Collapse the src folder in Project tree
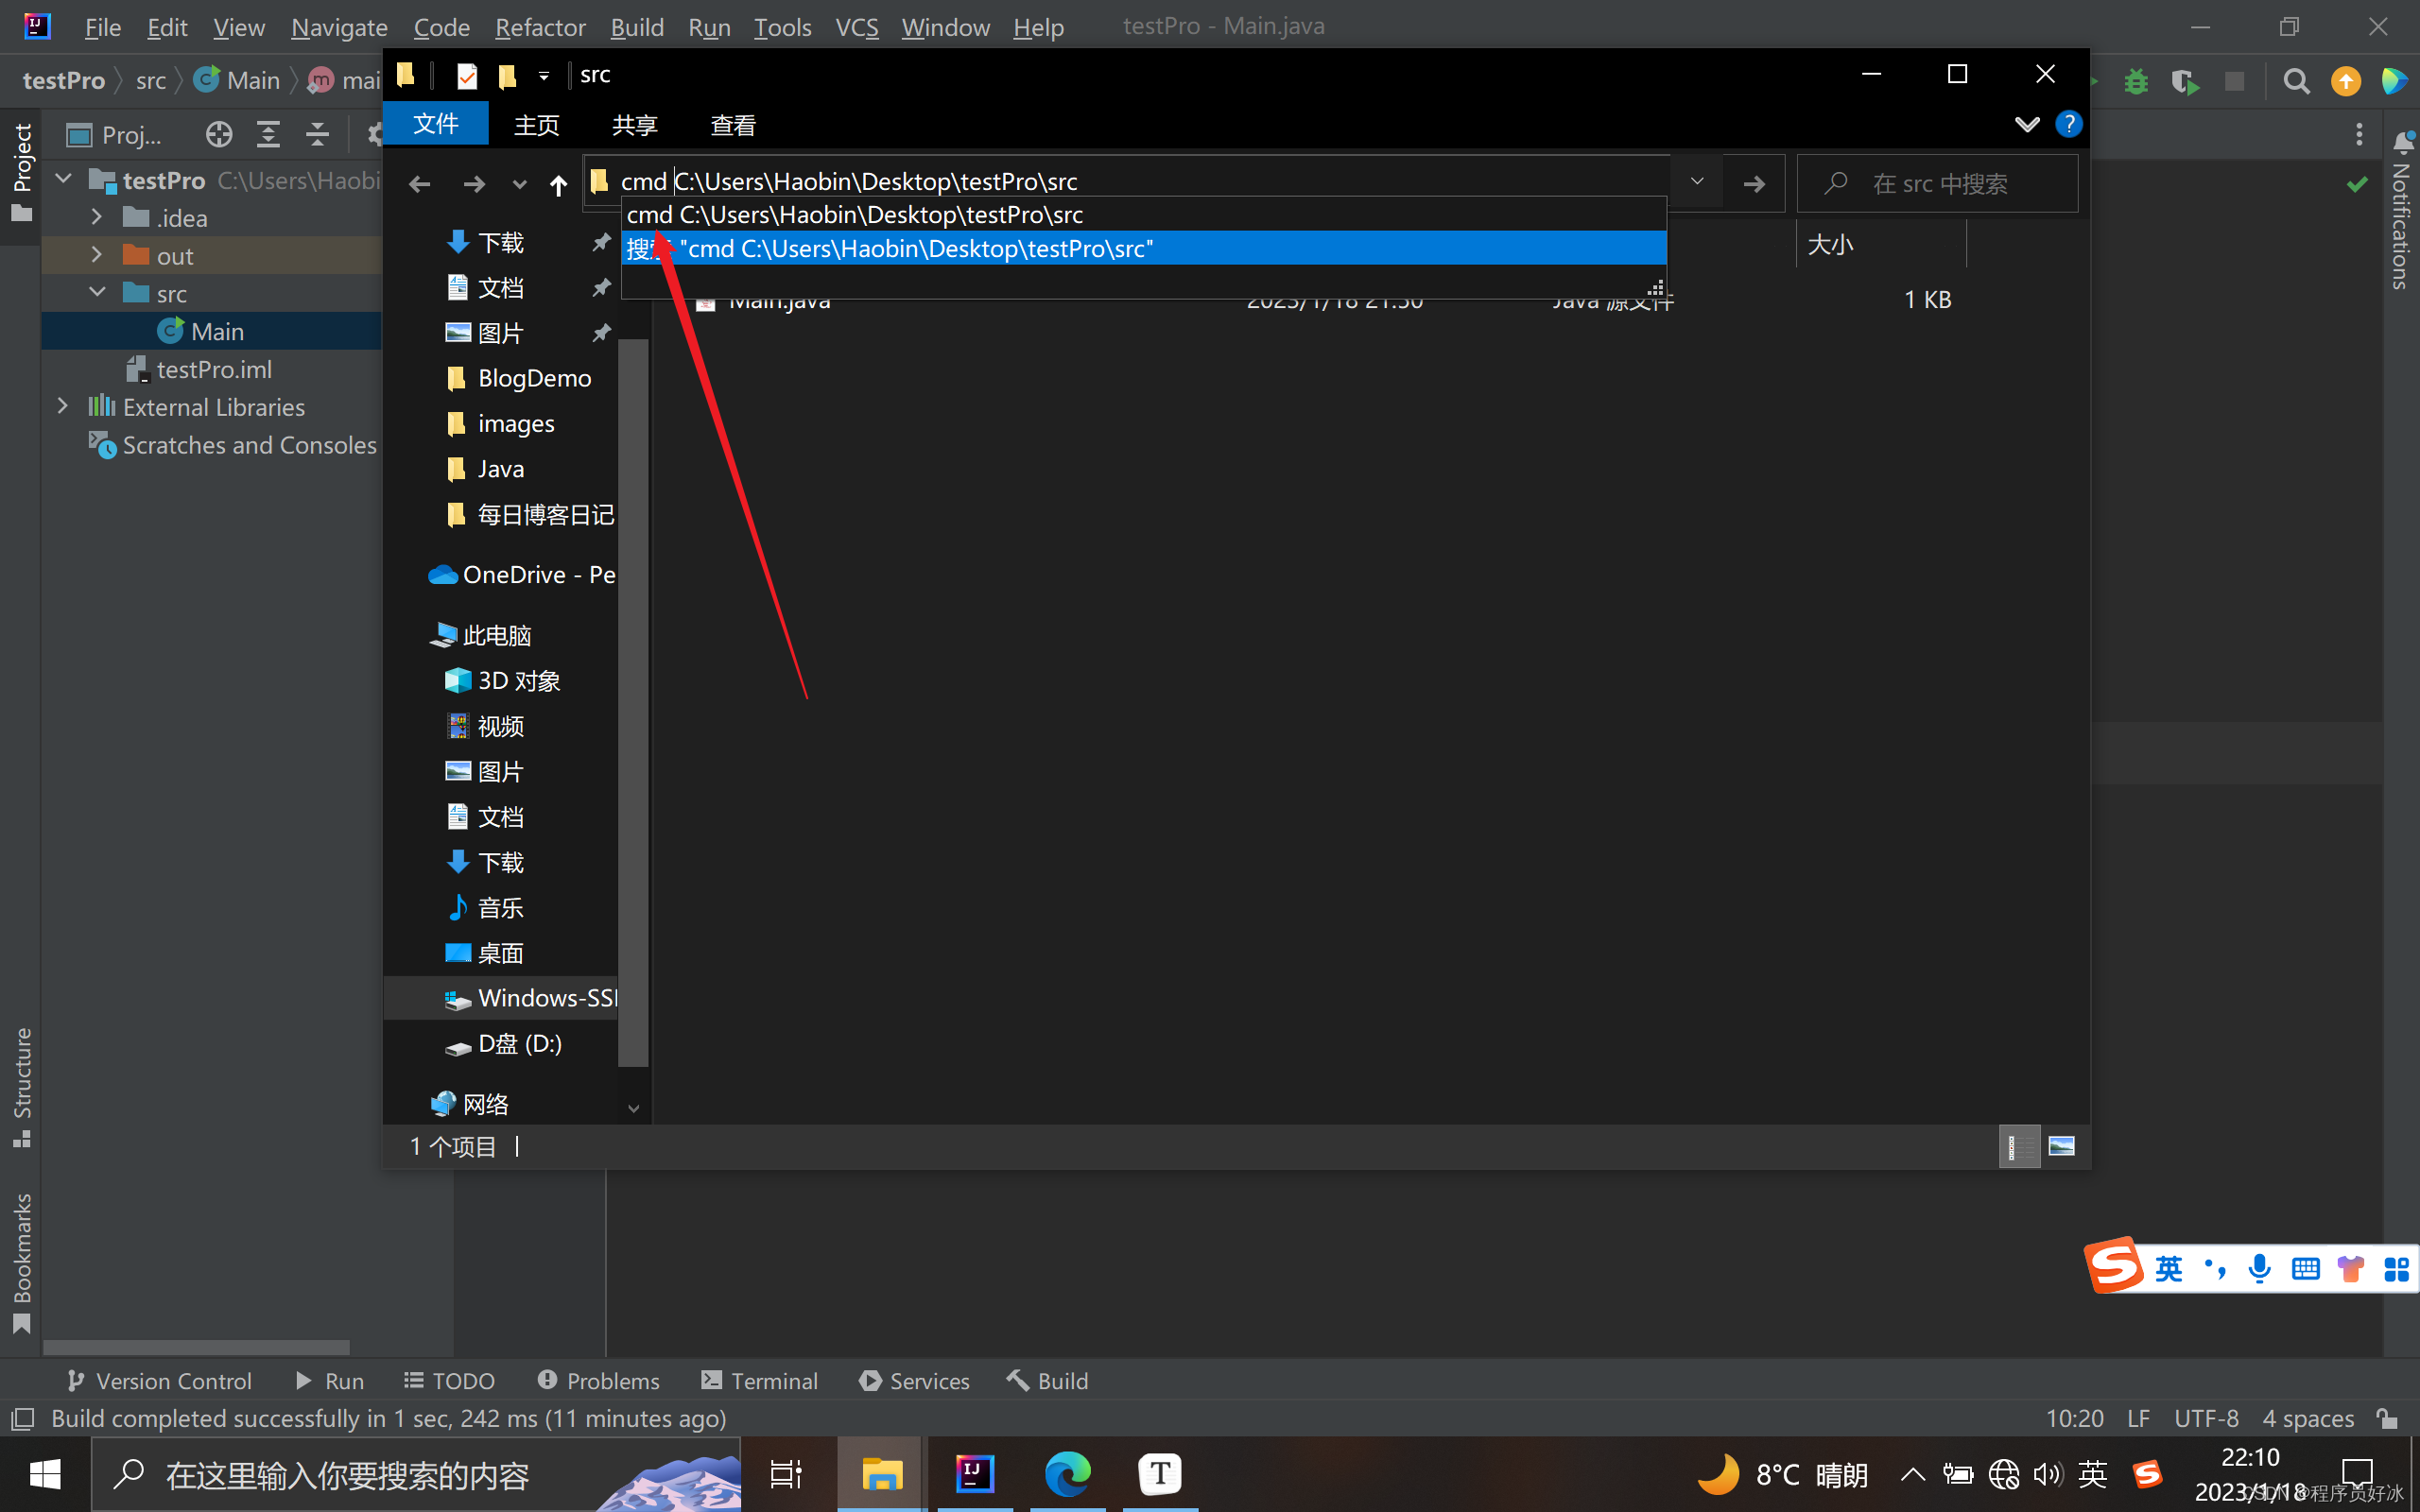 (97, 293)
